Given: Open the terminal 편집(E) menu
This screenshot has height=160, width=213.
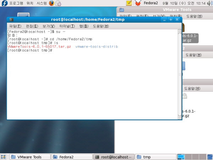Looking at the screenshot, I should pos(32,26).
